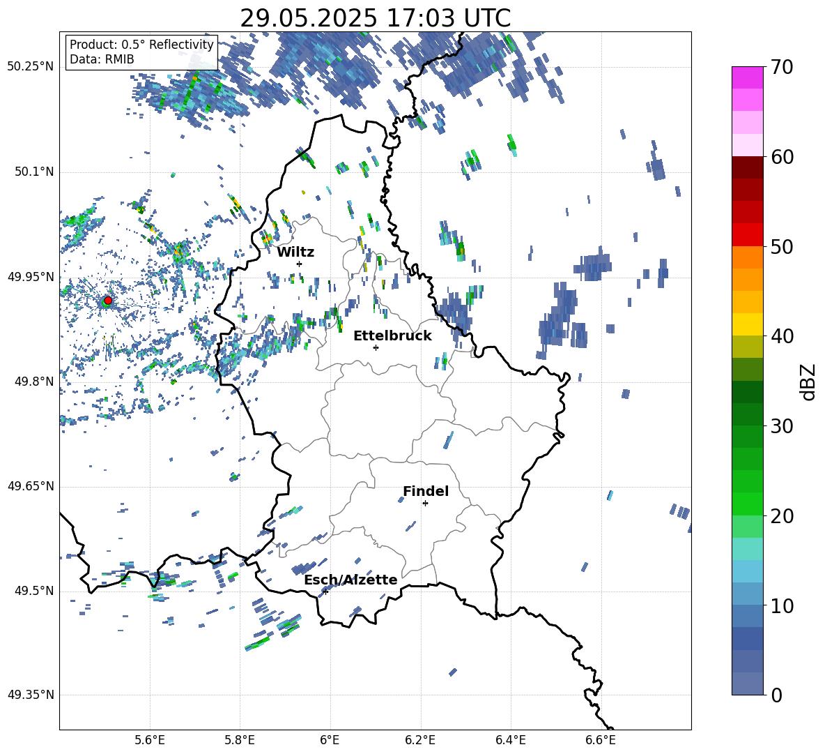The image size is (825, 754).
Task: Click the 49.35°N latitude label
Action: pyautogui.click(x=31, y=695)
